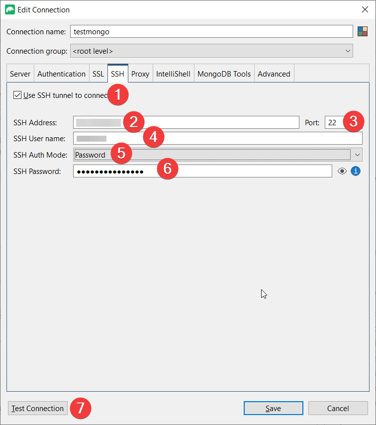Switch to the Server tab
Viewport: 376px width, 425px height.
click(x=20, y=74)
